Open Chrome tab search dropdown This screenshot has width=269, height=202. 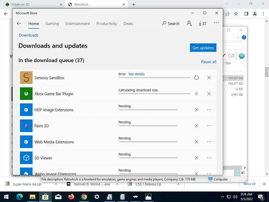[227, 4]
